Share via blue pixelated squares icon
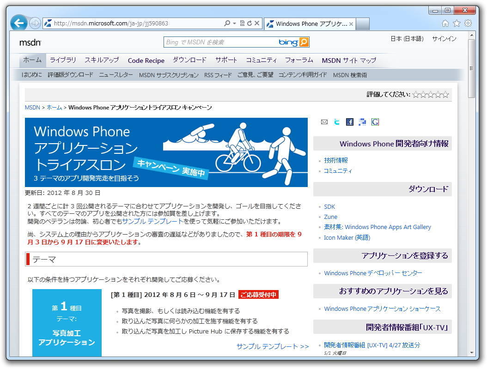The height and width of the screenshot is (369, 487). point(362,122)
